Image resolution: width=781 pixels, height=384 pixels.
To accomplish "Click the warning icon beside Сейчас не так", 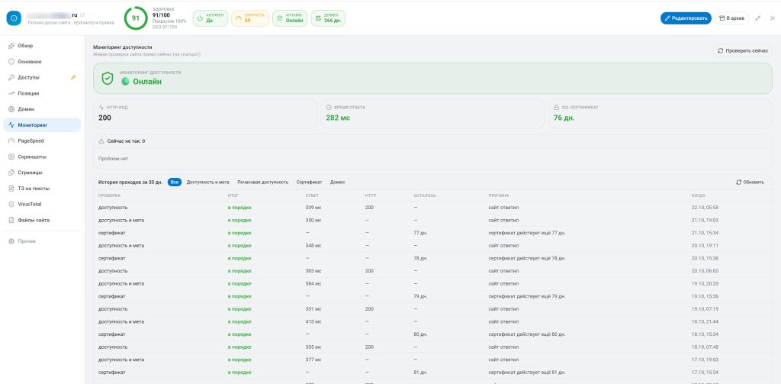I will click(101, 141).
